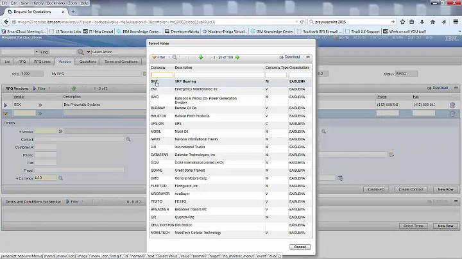Click Cancel in Select Value dialog
The width and height of the screenshot is (462, 259).
point(300,247)
